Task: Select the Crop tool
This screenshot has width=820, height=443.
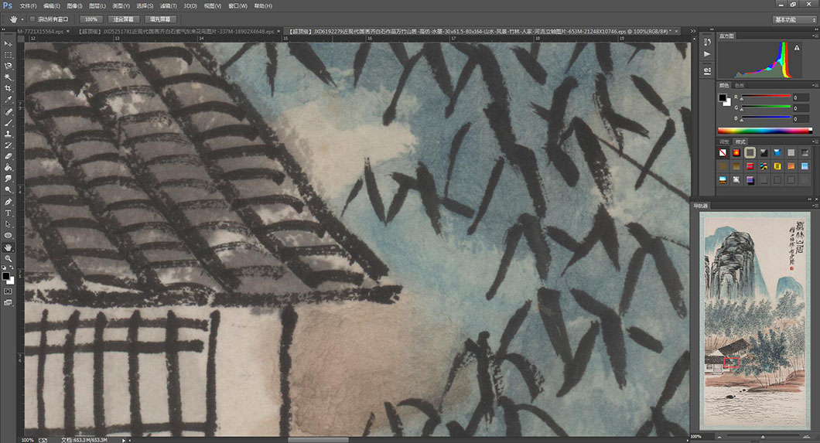Action: pyautogui.click(x=8, y=89)
